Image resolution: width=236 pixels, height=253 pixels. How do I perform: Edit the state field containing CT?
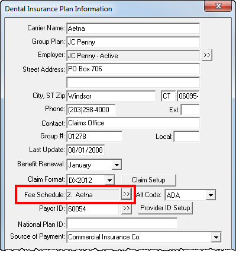tap(168, 96)
